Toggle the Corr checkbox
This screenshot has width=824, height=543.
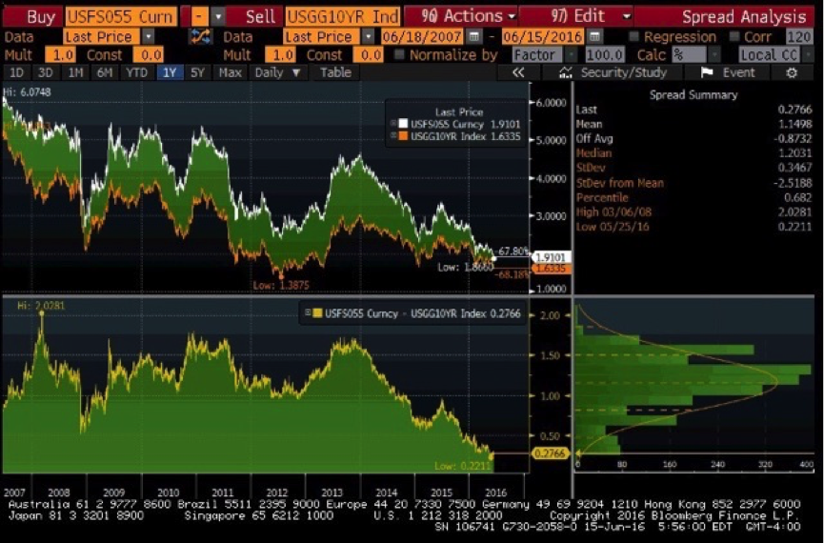734,36
